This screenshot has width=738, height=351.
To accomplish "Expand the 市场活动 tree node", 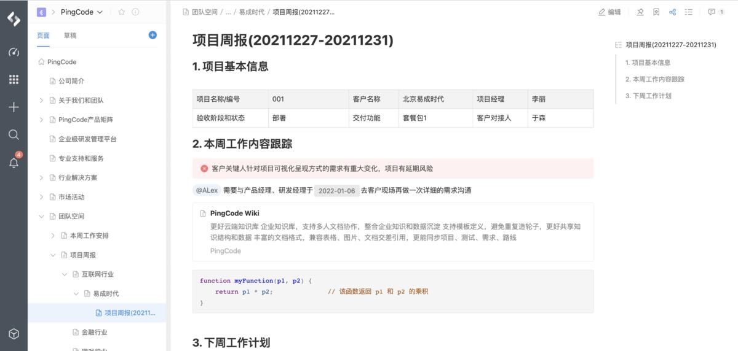I will 41,197.
